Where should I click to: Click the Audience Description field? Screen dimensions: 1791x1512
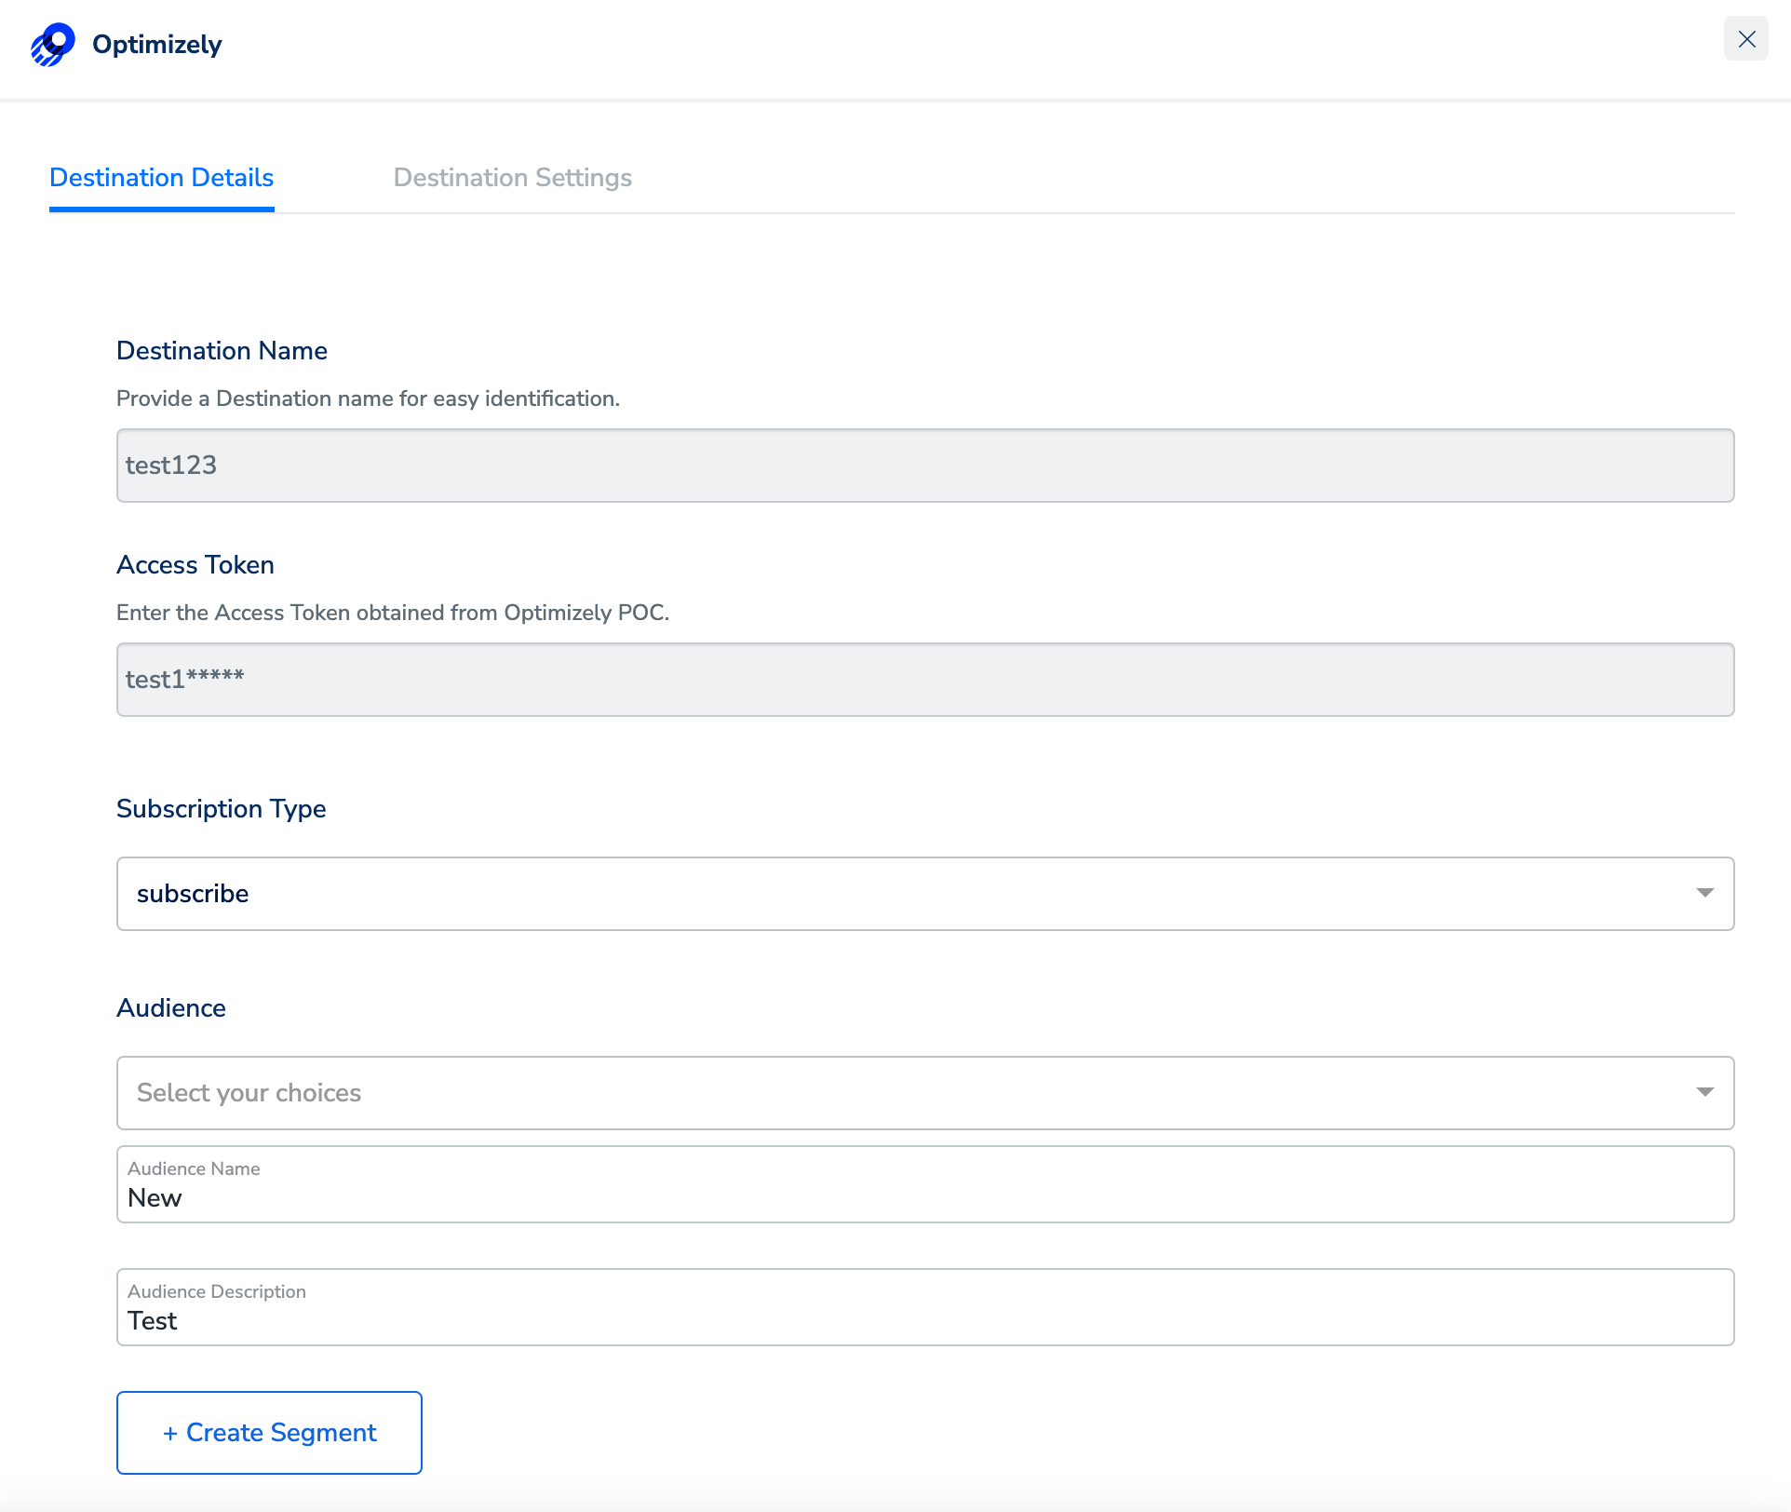coord(924,1308)
